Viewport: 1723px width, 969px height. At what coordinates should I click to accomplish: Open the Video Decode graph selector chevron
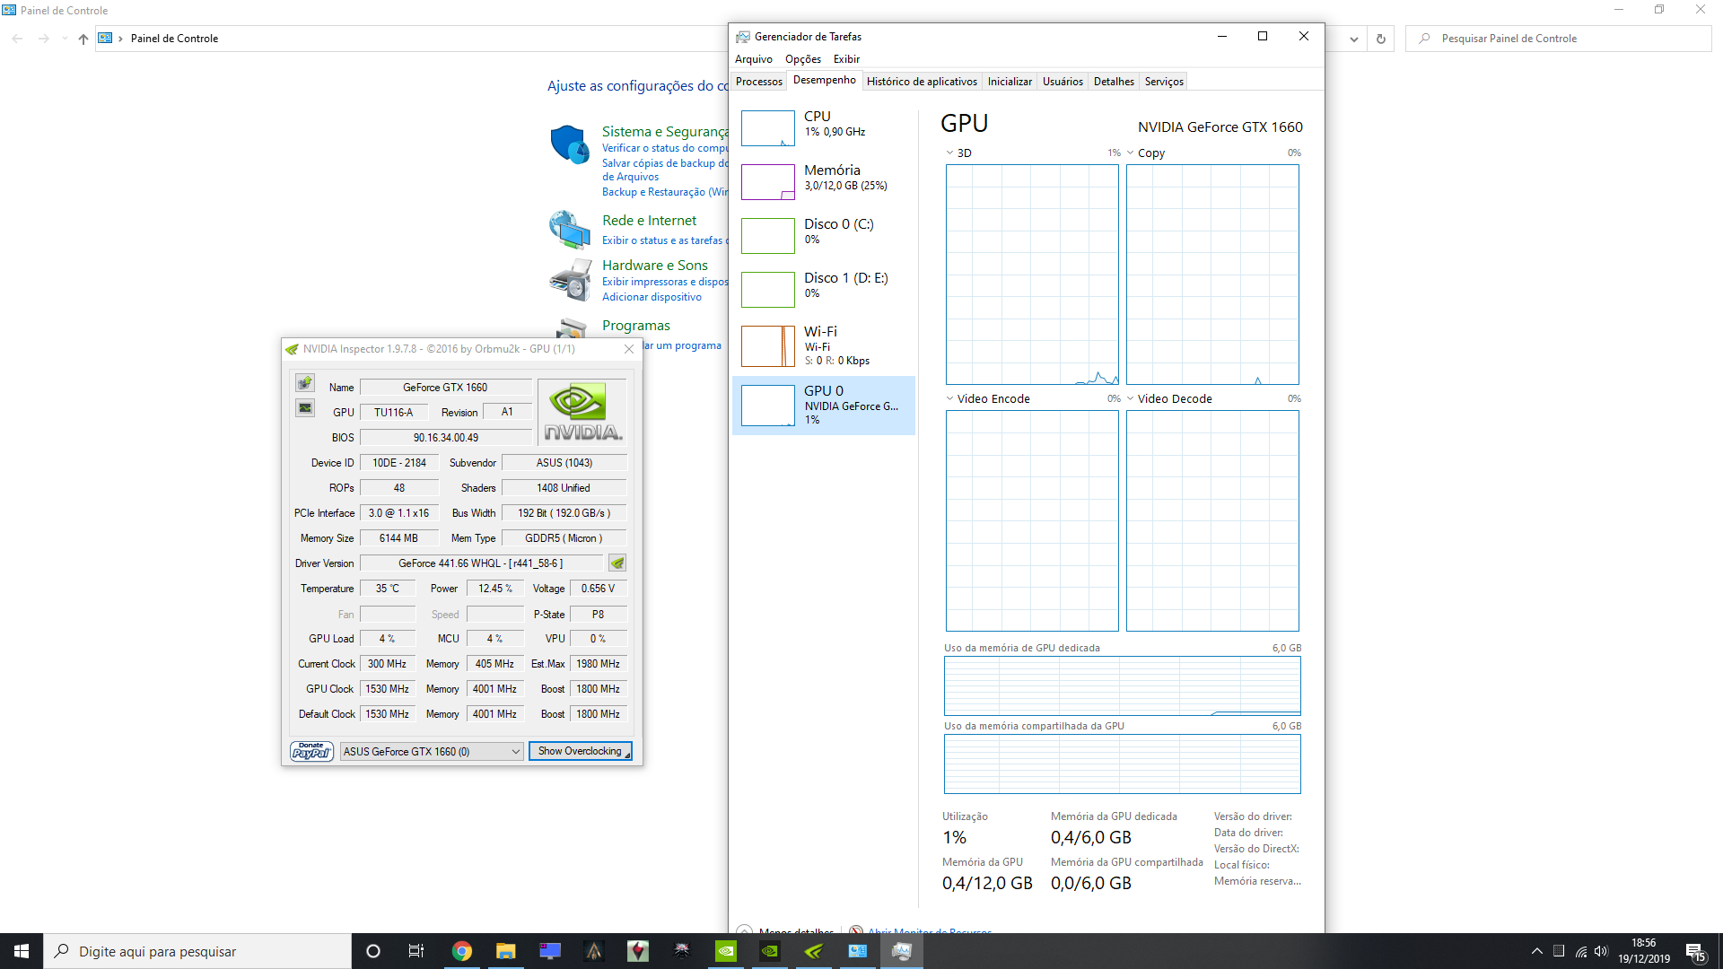coord(1131,398)
